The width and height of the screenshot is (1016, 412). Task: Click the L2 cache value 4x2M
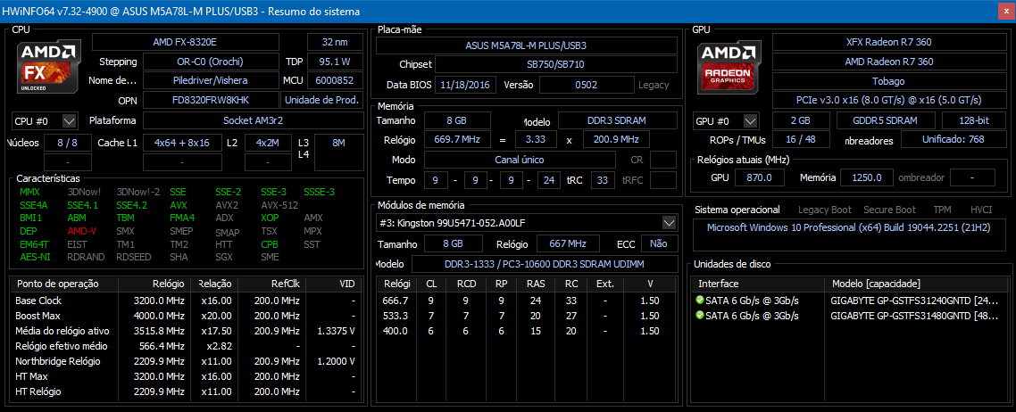tap(268, 143)
